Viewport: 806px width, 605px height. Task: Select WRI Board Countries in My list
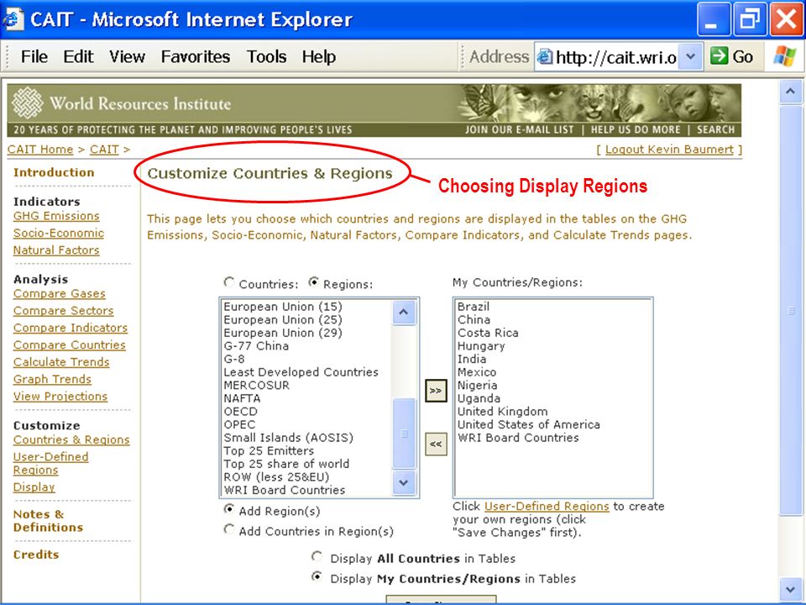coord(518,438)
